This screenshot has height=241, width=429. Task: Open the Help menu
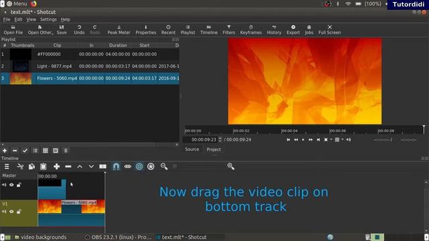click(66, 19)
